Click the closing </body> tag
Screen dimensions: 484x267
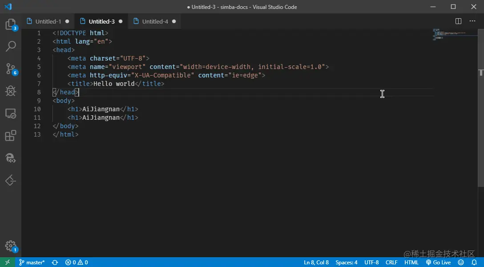(65, 126)
